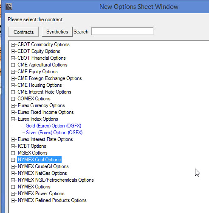
Task: Expand CME Foreign Exchange Options node
Action: (x=13, y=78)
